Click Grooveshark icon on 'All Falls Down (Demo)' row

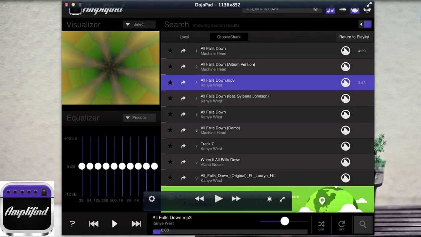tap(345, 130)
